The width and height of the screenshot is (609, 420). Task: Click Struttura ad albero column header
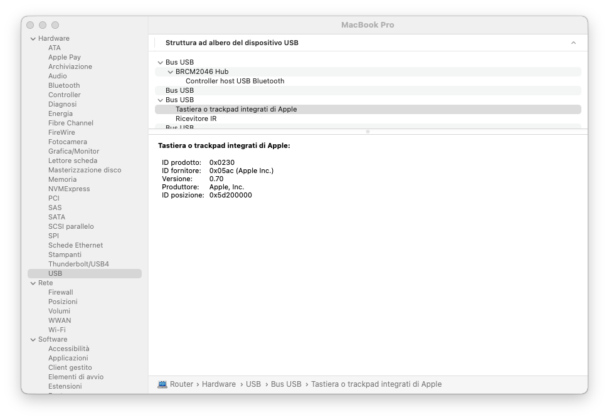coord(232,43)
